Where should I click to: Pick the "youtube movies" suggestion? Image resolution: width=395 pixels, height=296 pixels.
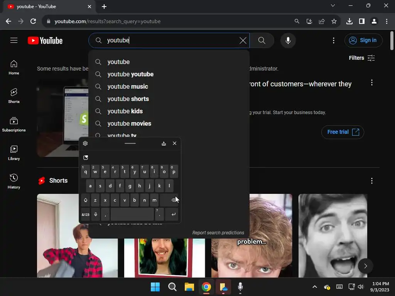(169, 124)
